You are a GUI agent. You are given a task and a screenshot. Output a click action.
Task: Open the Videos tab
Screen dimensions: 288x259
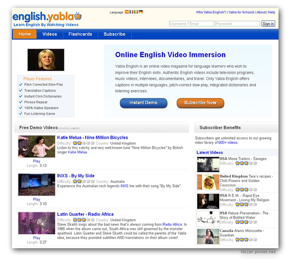[x=50, y=34]
